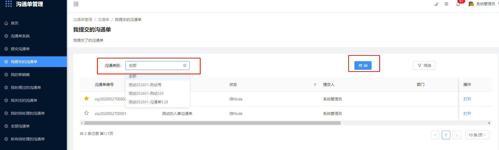Click the 筛选 filter button

pos(424,65)
